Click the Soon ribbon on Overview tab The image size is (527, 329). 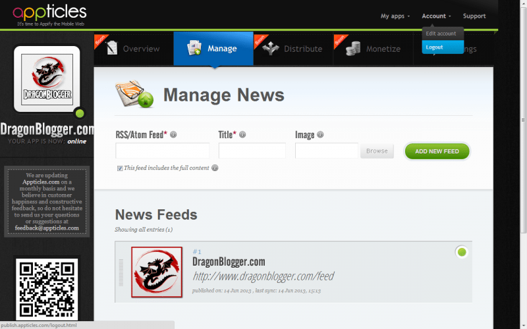click(101, 41)
